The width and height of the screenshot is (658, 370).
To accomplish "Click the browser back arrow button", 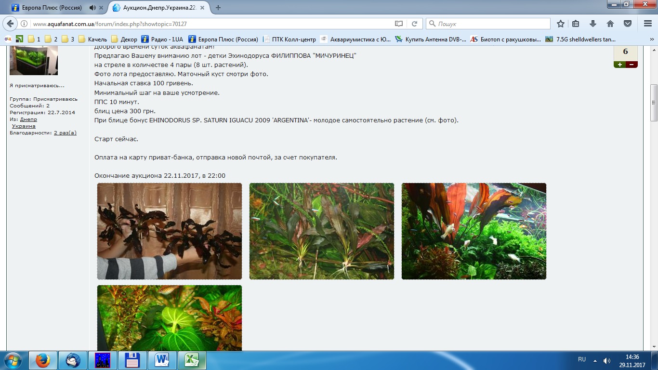I will point(11,24).
